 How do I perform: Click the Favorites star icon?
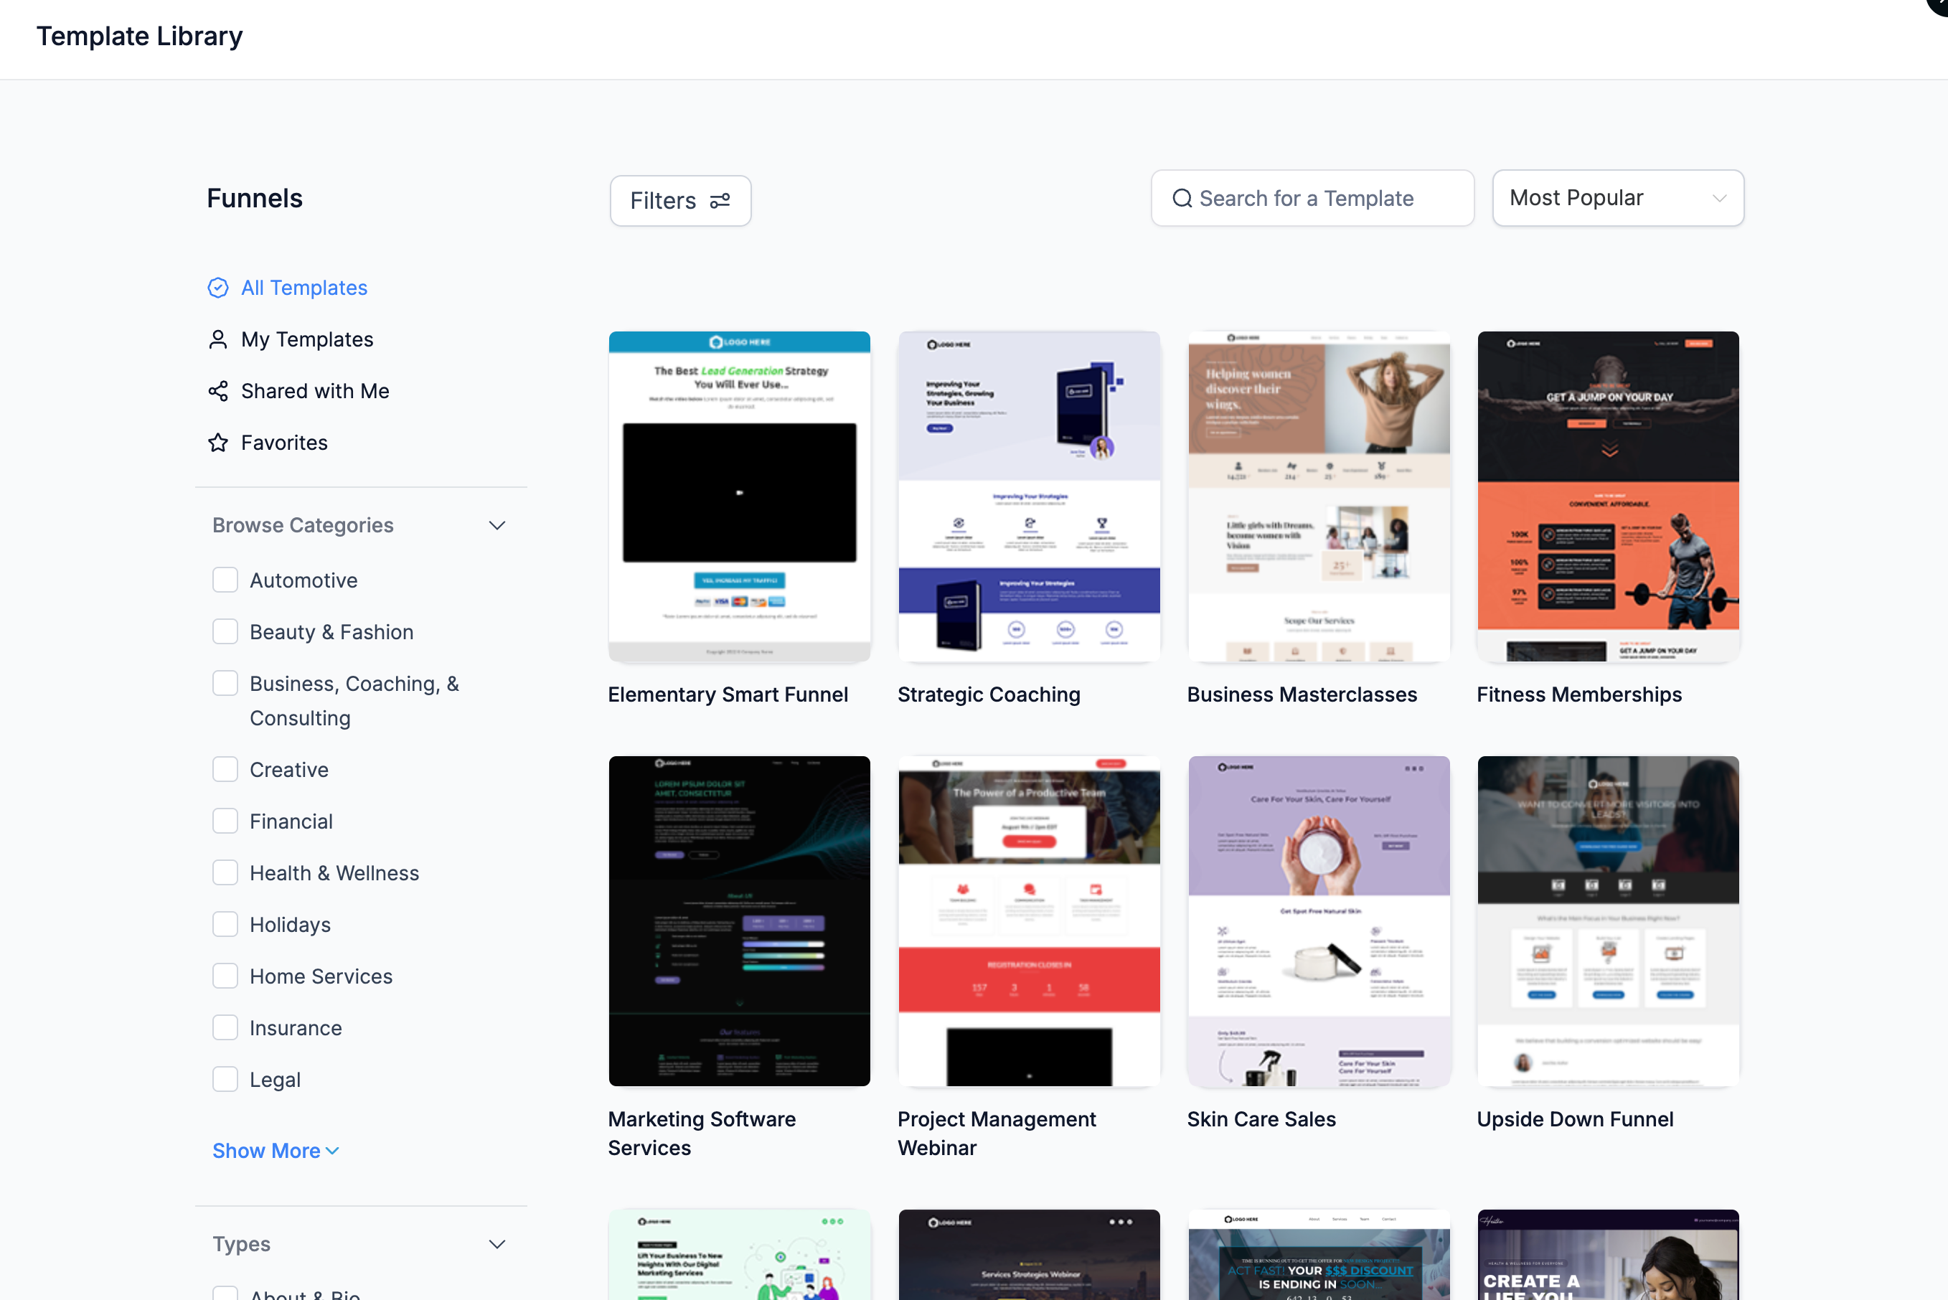pyautogui.click(x=218, y=443)
